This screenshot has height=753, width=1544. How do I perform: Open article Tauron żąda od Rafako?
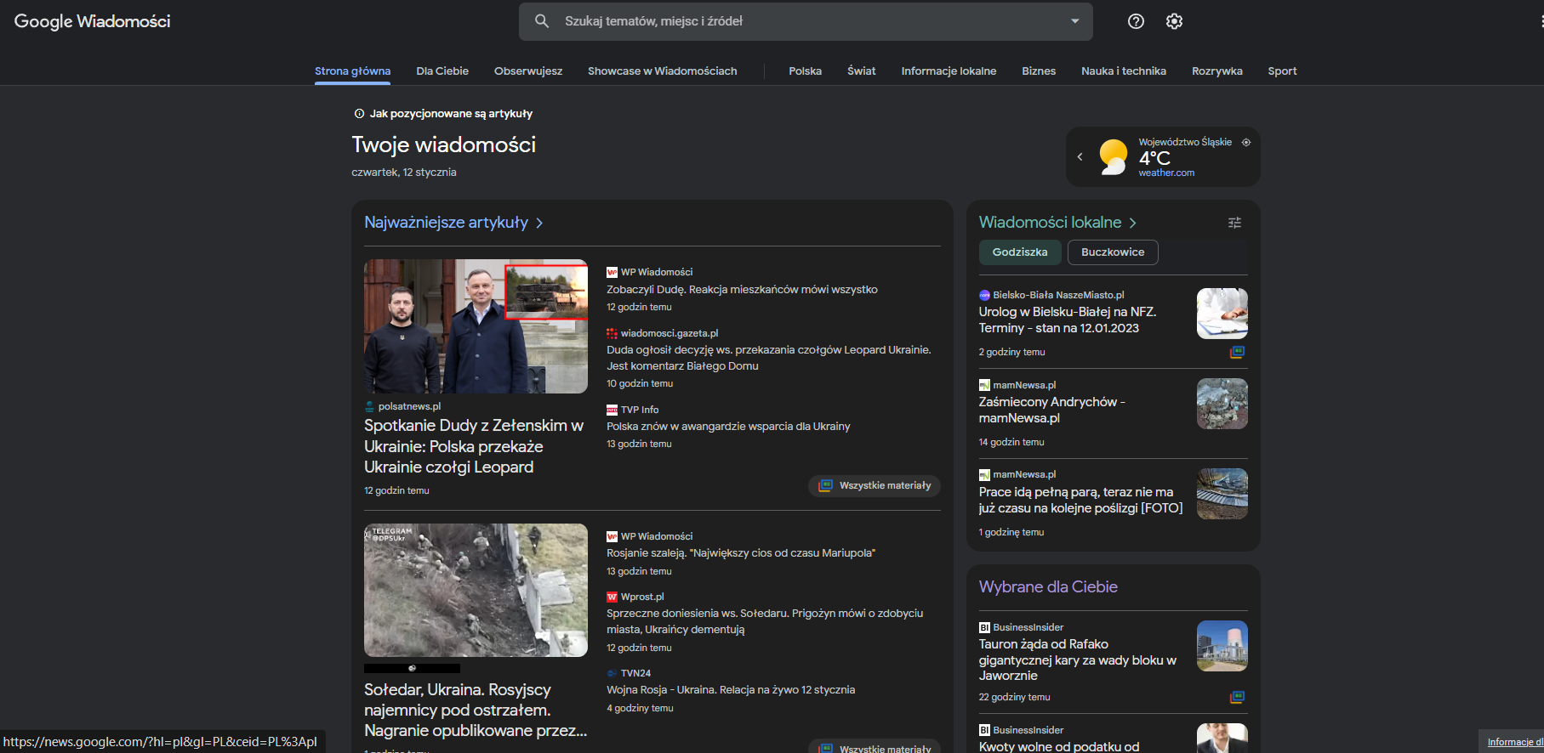point(1078,660)
